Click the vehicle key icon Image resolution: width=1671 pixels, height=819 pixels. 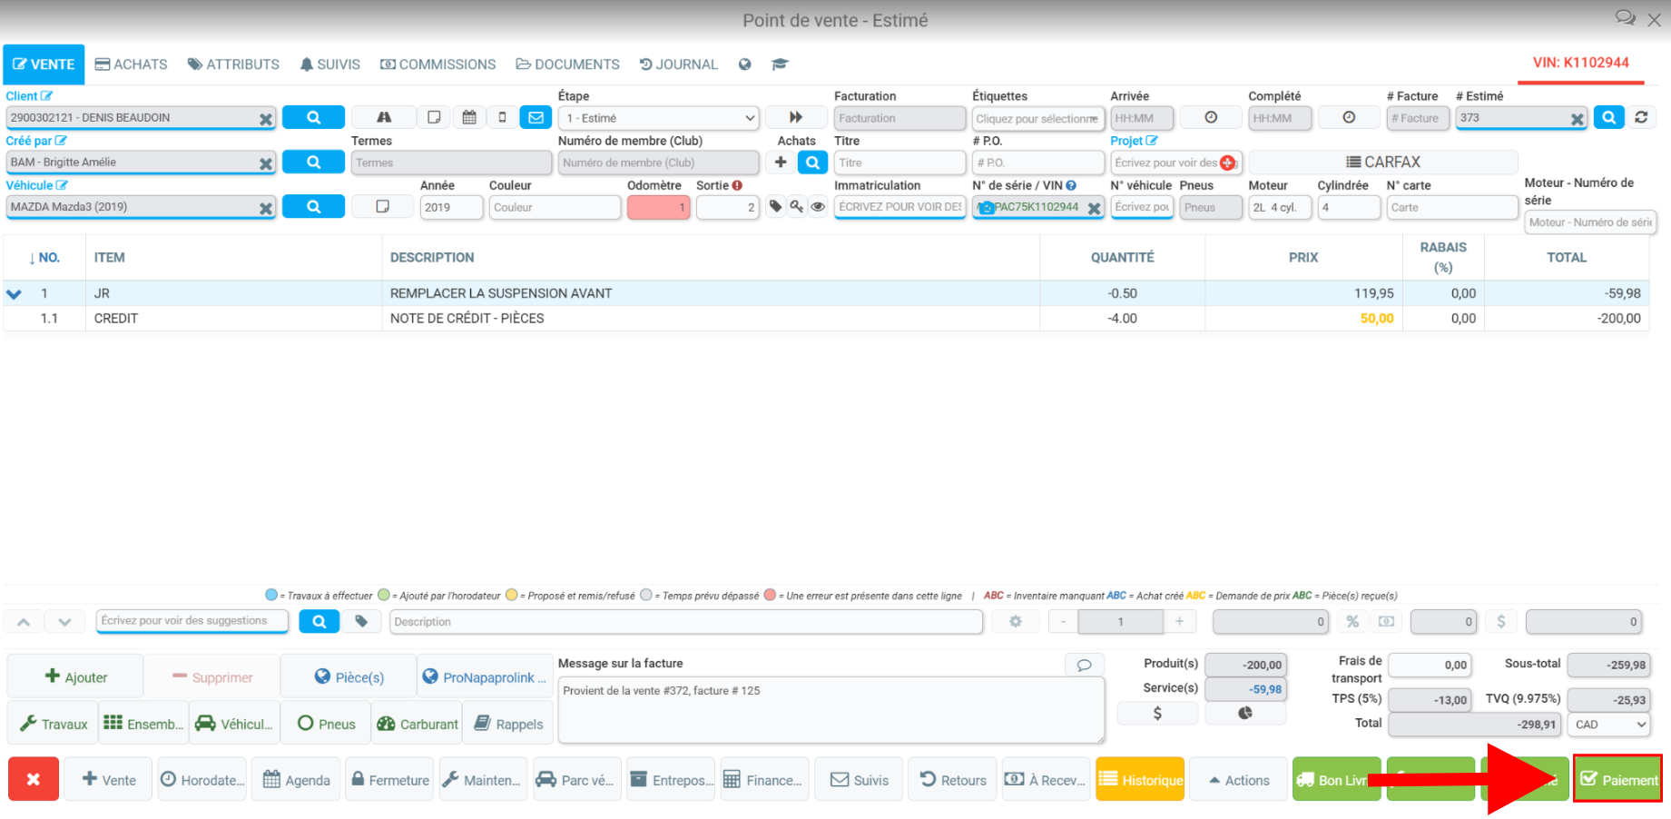click(x=796, y=206)
